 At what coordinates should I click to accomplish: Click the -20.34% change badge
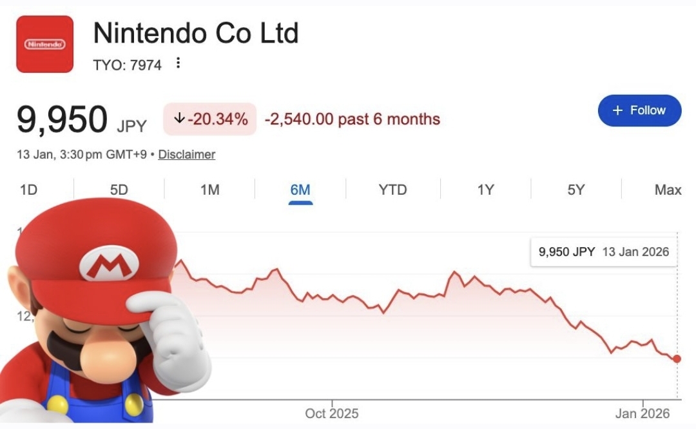pos(210,119)
